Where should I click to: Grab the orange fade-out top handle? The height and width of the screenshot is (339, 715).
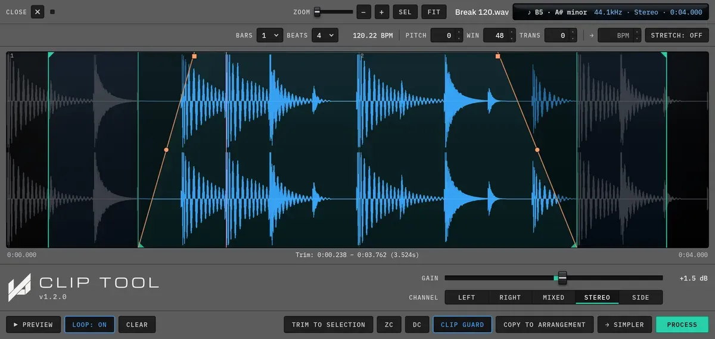pyautogui.click(x=498, y=56)
